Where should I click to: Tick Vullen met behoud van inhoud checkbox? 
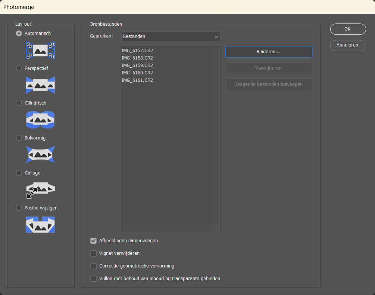pyautogui.click(x=94, y=279)
